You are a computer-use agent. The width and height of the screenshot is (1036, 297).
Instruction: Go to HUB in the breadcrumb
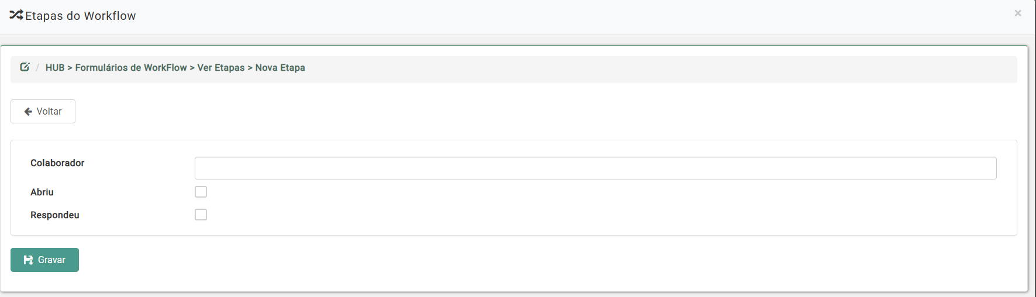55,68
